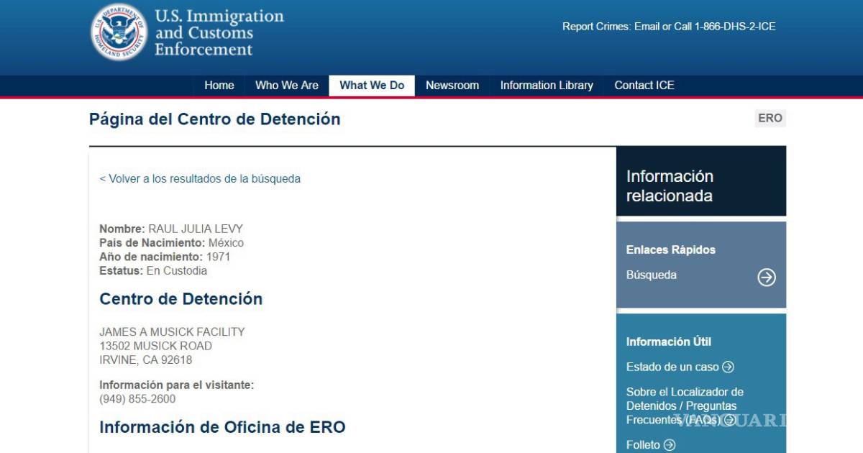Open the Folleto link
The height and width of the screenshot is (453, 863).
click(643, 445)
